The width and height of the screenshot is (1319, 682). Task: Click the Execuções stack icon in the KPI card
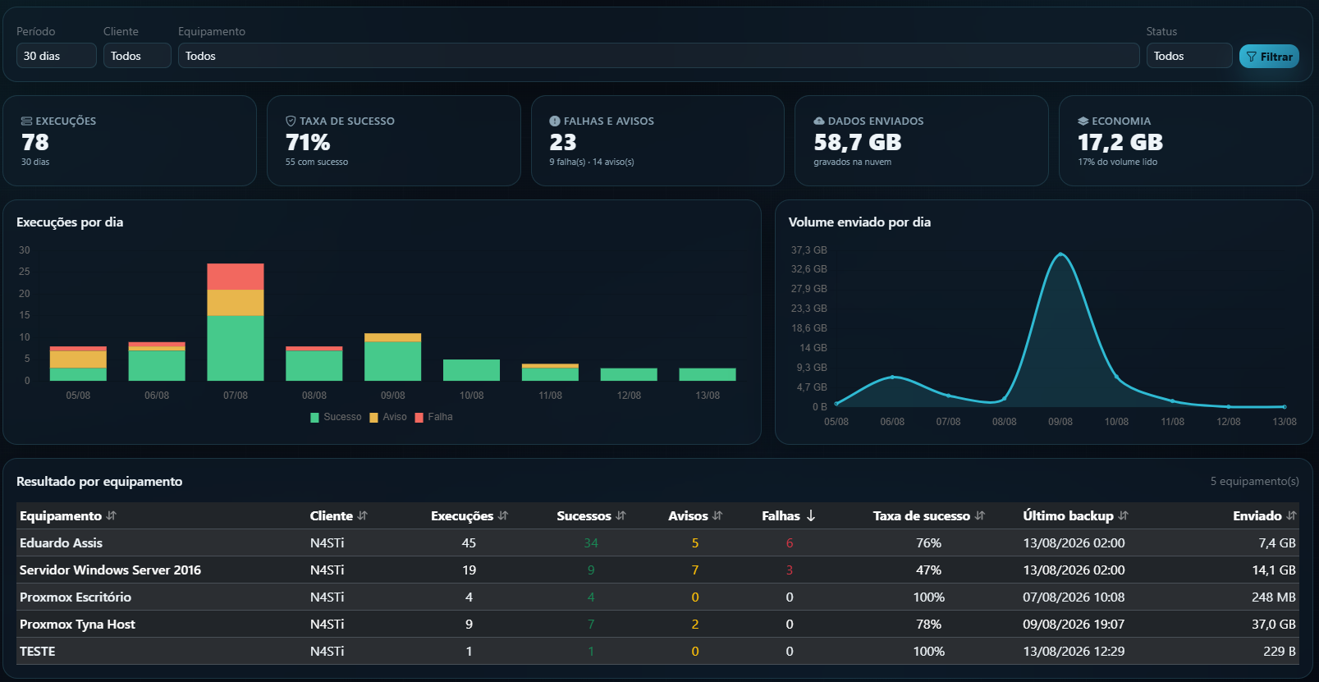click(x=26, y=121)
